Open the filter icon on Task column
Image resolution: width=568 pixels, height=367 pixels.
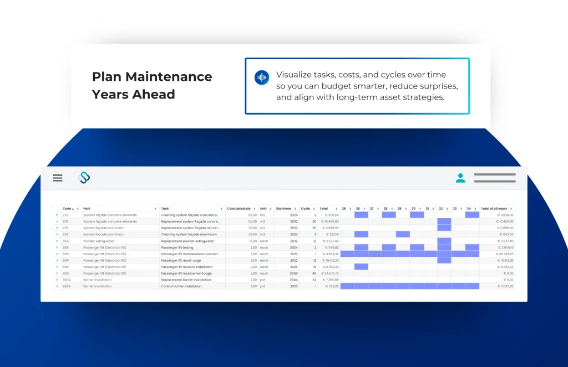221,209
